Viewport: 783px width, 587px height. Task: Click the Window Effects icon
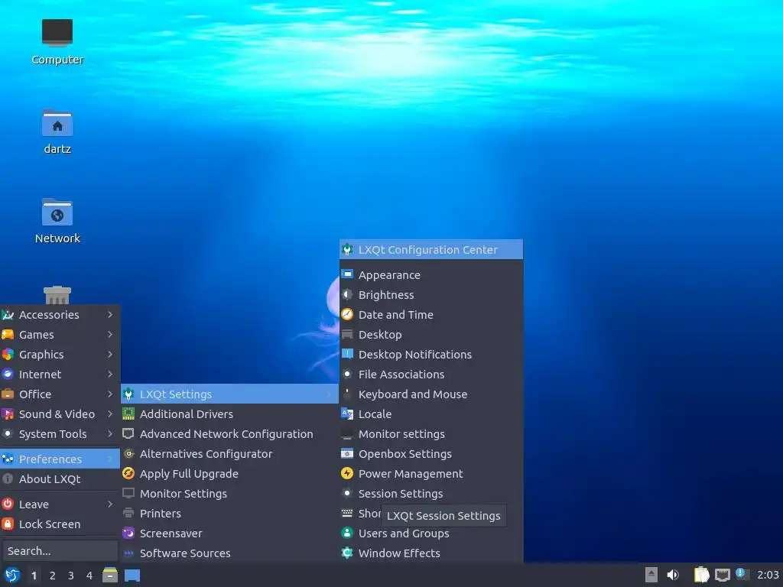[x=347, y=553]
